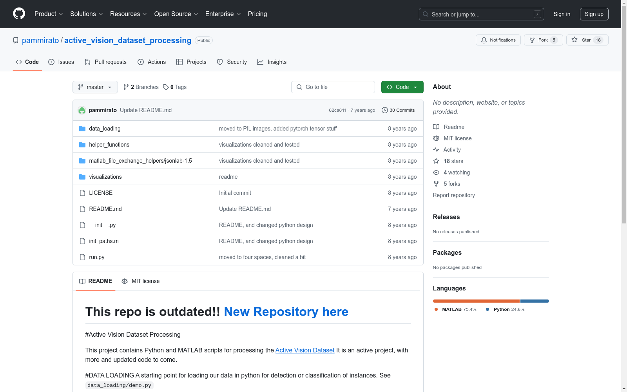Screen dimensions: 627x392
Task: Open the Product dropdown menu
Action: click(49, 14)
